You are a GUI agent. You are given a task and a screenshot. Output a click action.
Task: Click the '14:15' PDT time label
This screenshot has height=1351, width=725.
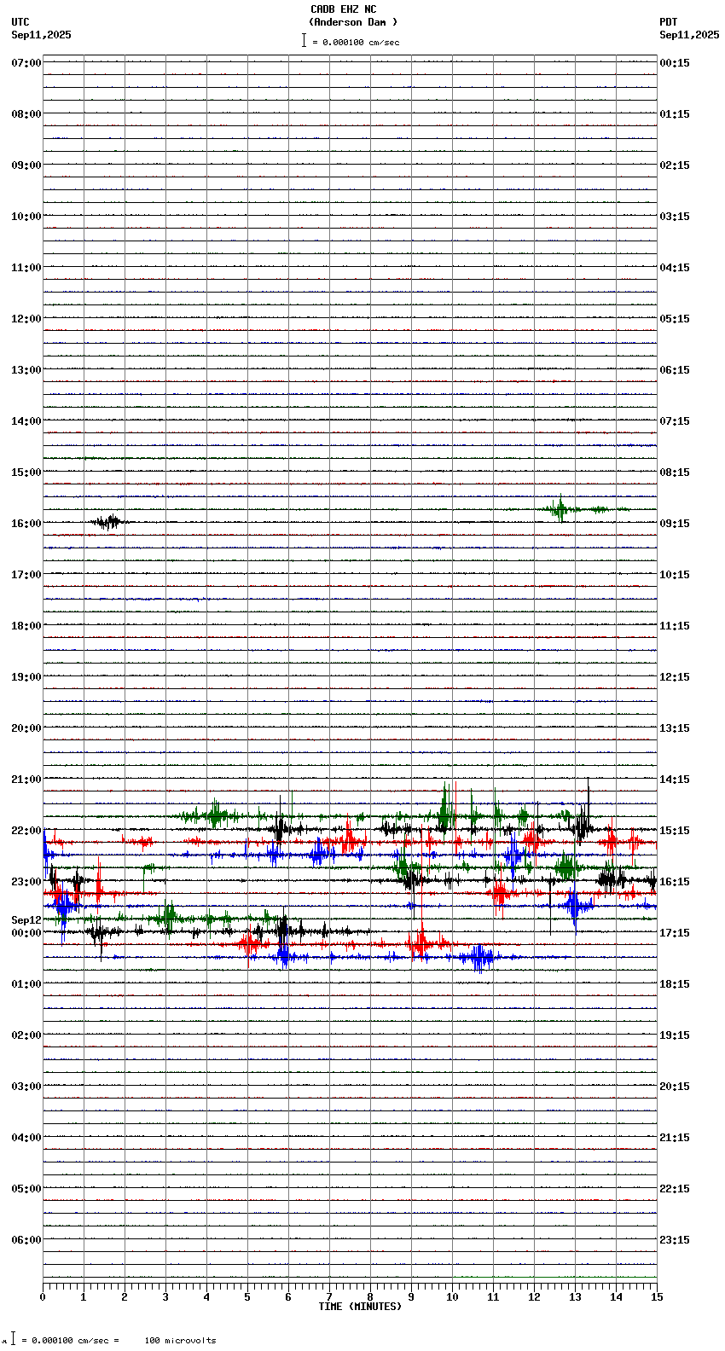pos(675,780)
